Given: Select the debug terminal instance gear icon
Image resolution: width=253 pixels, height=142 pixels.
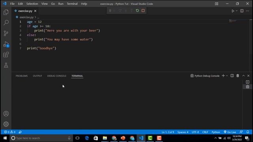Looking at the screenshot, I should pyautogui.click(x=247, y=87).
